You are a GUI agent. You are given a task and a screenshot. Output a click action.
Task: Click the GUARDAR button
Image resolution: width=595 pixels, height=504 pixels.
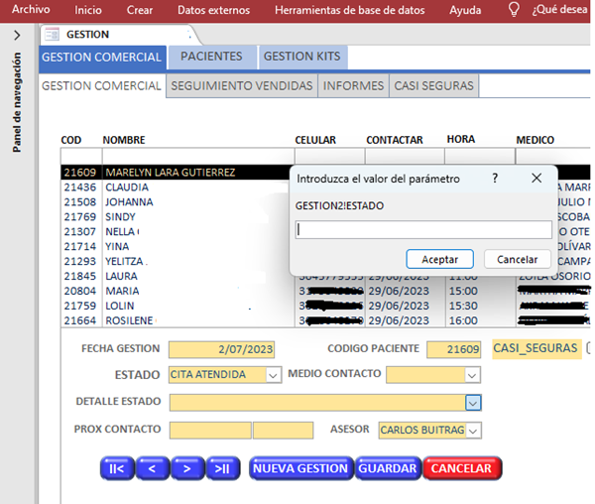point(387,468)
